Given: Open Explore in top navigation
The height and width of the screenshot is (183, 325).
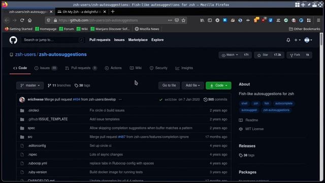Looking at the screenshot, I should tap(157, 40).
